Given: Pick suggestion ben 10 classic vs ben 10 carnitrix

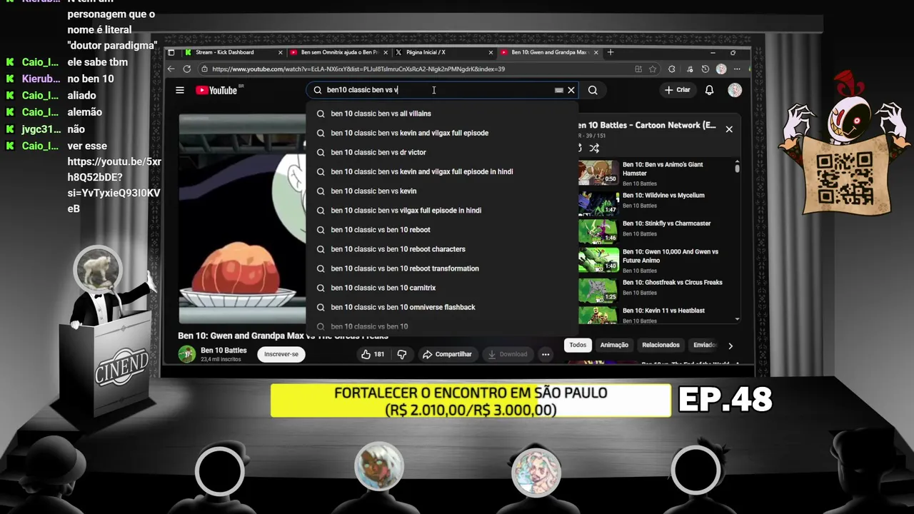Looking at the screenshot, I should click(x=442, y=287).
